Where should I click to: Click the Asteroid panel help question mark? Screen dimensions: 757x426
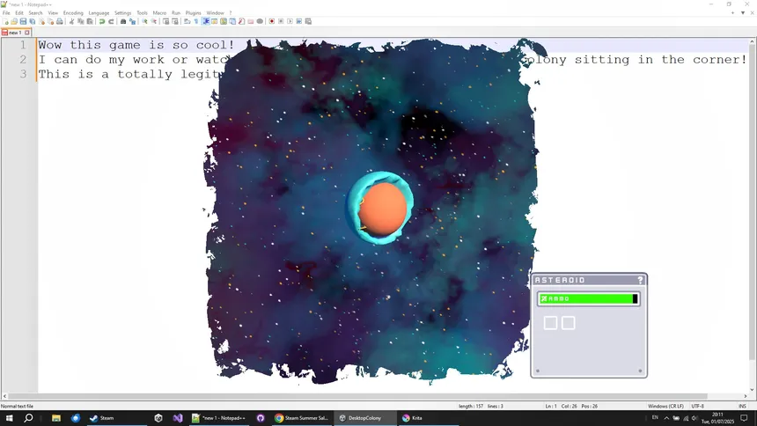point(640,280)
